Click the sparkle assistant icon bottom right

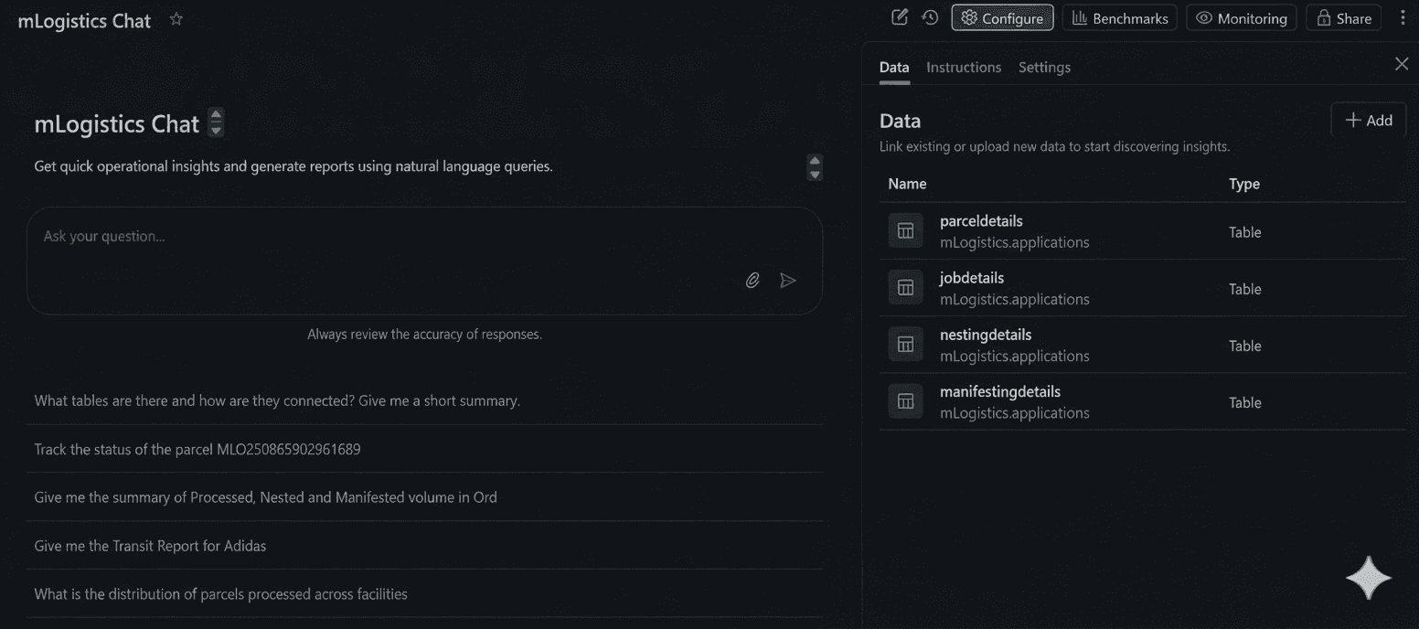coord(1368,577)
